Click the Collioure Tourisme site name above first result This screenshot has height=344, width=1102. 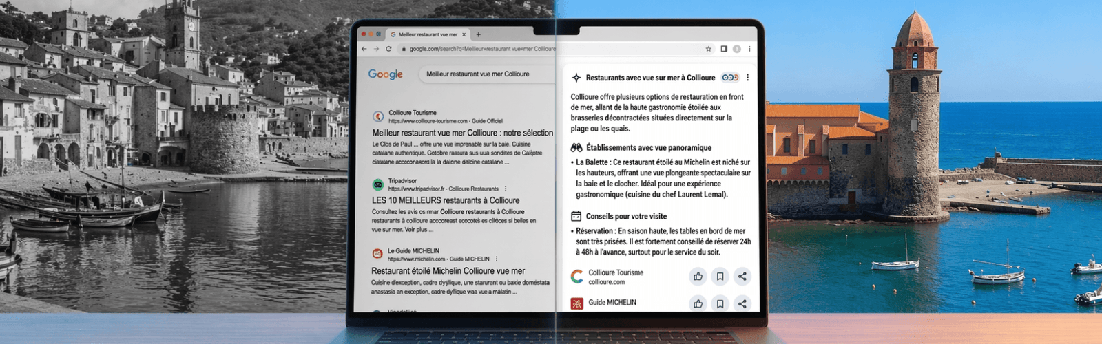pos(413,112)
